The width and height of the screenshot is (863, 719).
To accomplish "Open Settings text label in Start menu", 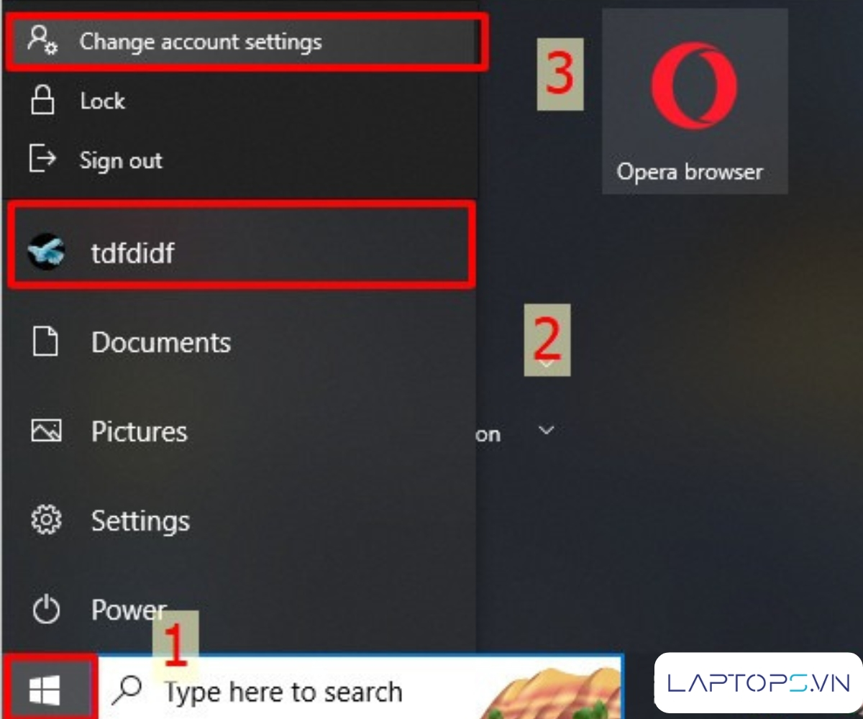I will [140, 521].
